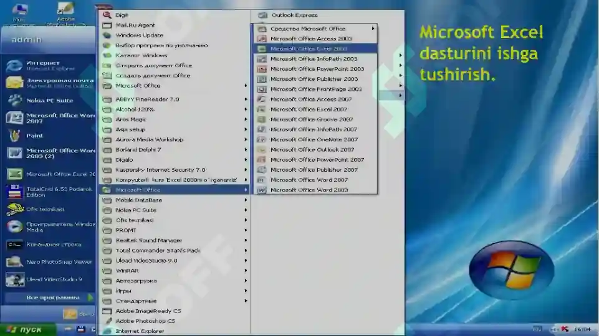Click Microsoft Office Outlook 2007 icon
The image size is (599, 336).
pyautogui.click(x=262, y=149)
